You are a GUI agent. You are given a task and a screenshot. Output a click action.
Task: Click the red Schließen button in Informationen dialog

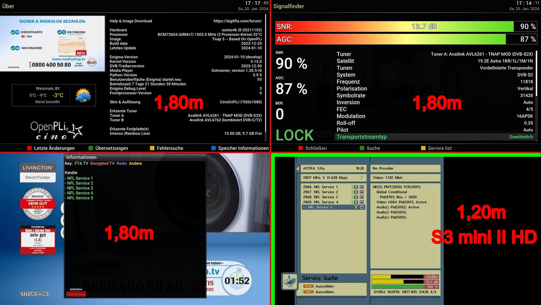(x=76, y=294)
